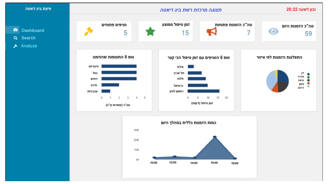Screen dimensions: 329x184
Task: Click the orange megaphone icon on open orders card
Action: [212, 32]
